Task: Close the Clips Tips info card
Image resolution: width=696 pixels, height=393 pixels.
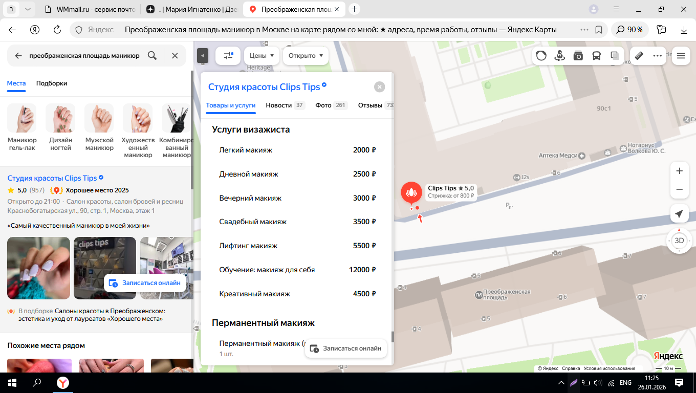Action: [x=379, y=87]
